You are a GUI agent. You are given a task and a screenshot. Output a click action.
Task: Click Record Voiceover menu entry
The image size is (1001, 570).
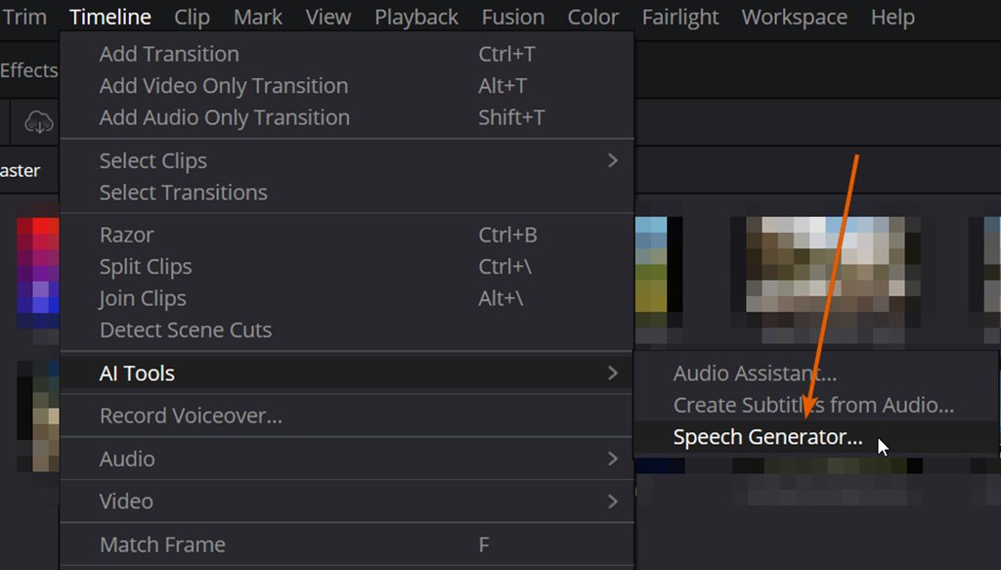coord(191,416)
